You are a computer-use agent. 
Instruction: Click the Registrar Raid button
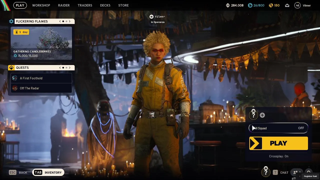pyautogui.click(x=310, y=176)
